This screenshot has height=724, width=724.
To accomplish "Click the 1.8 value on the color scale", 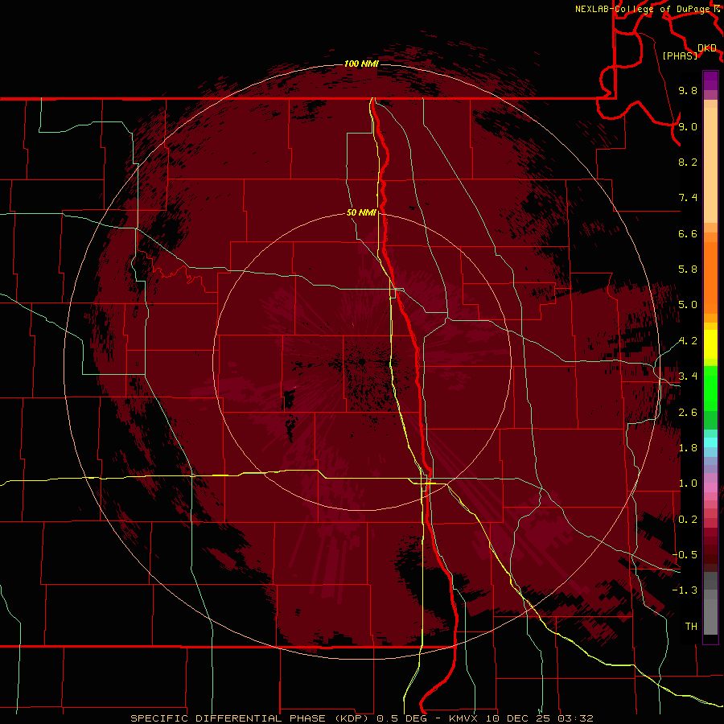I will (688, 448).
